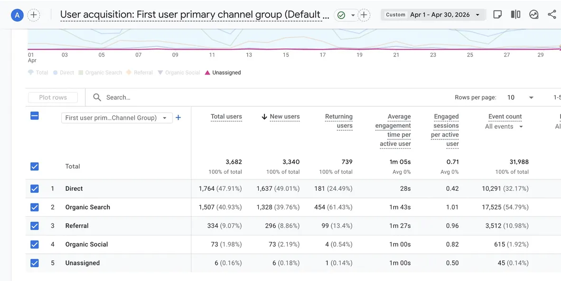Toggle the select-all header checkbox
This screenshot has width=561, height=281.
coord(34,116)
